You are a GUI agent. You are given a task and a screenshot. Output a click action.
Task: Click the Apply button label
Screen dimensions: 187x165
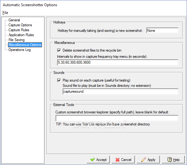click(151, 160)
